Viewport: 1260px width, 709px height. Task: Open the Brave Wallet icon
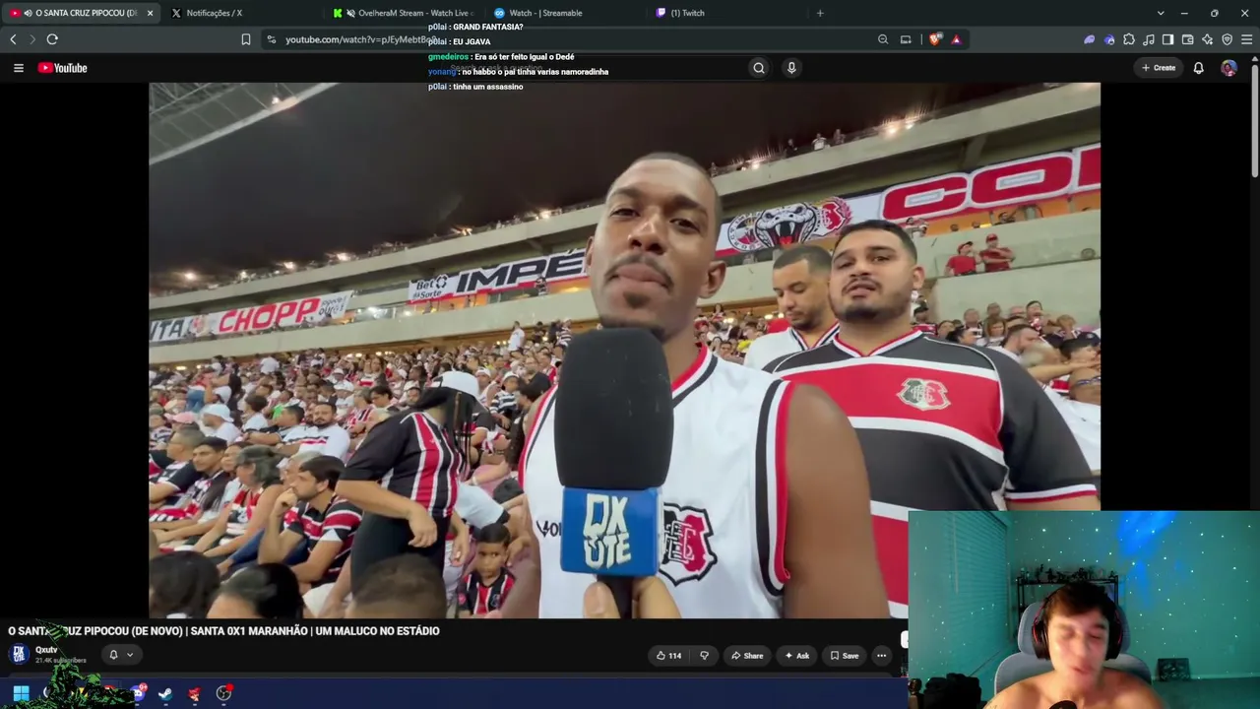coord(1187,39)
